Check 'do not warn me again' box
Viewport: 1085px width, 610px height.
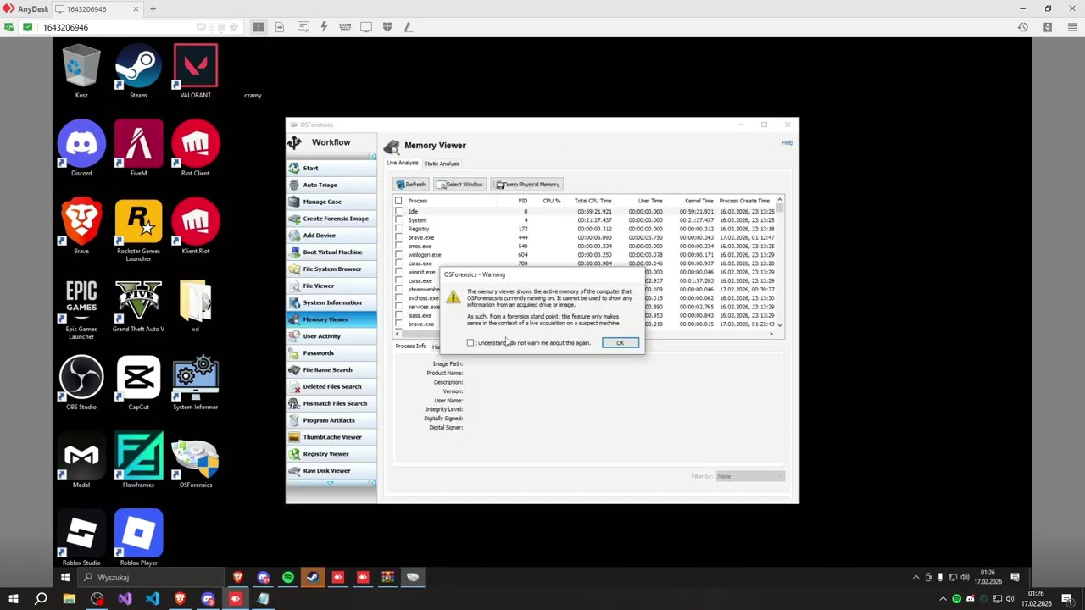470,343
